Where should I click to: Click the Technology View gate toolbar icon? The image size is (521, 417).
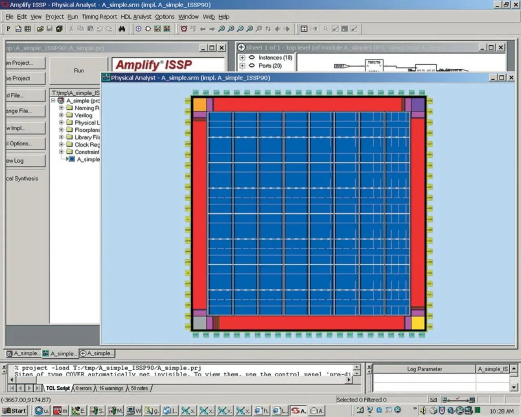pos(148,29)
